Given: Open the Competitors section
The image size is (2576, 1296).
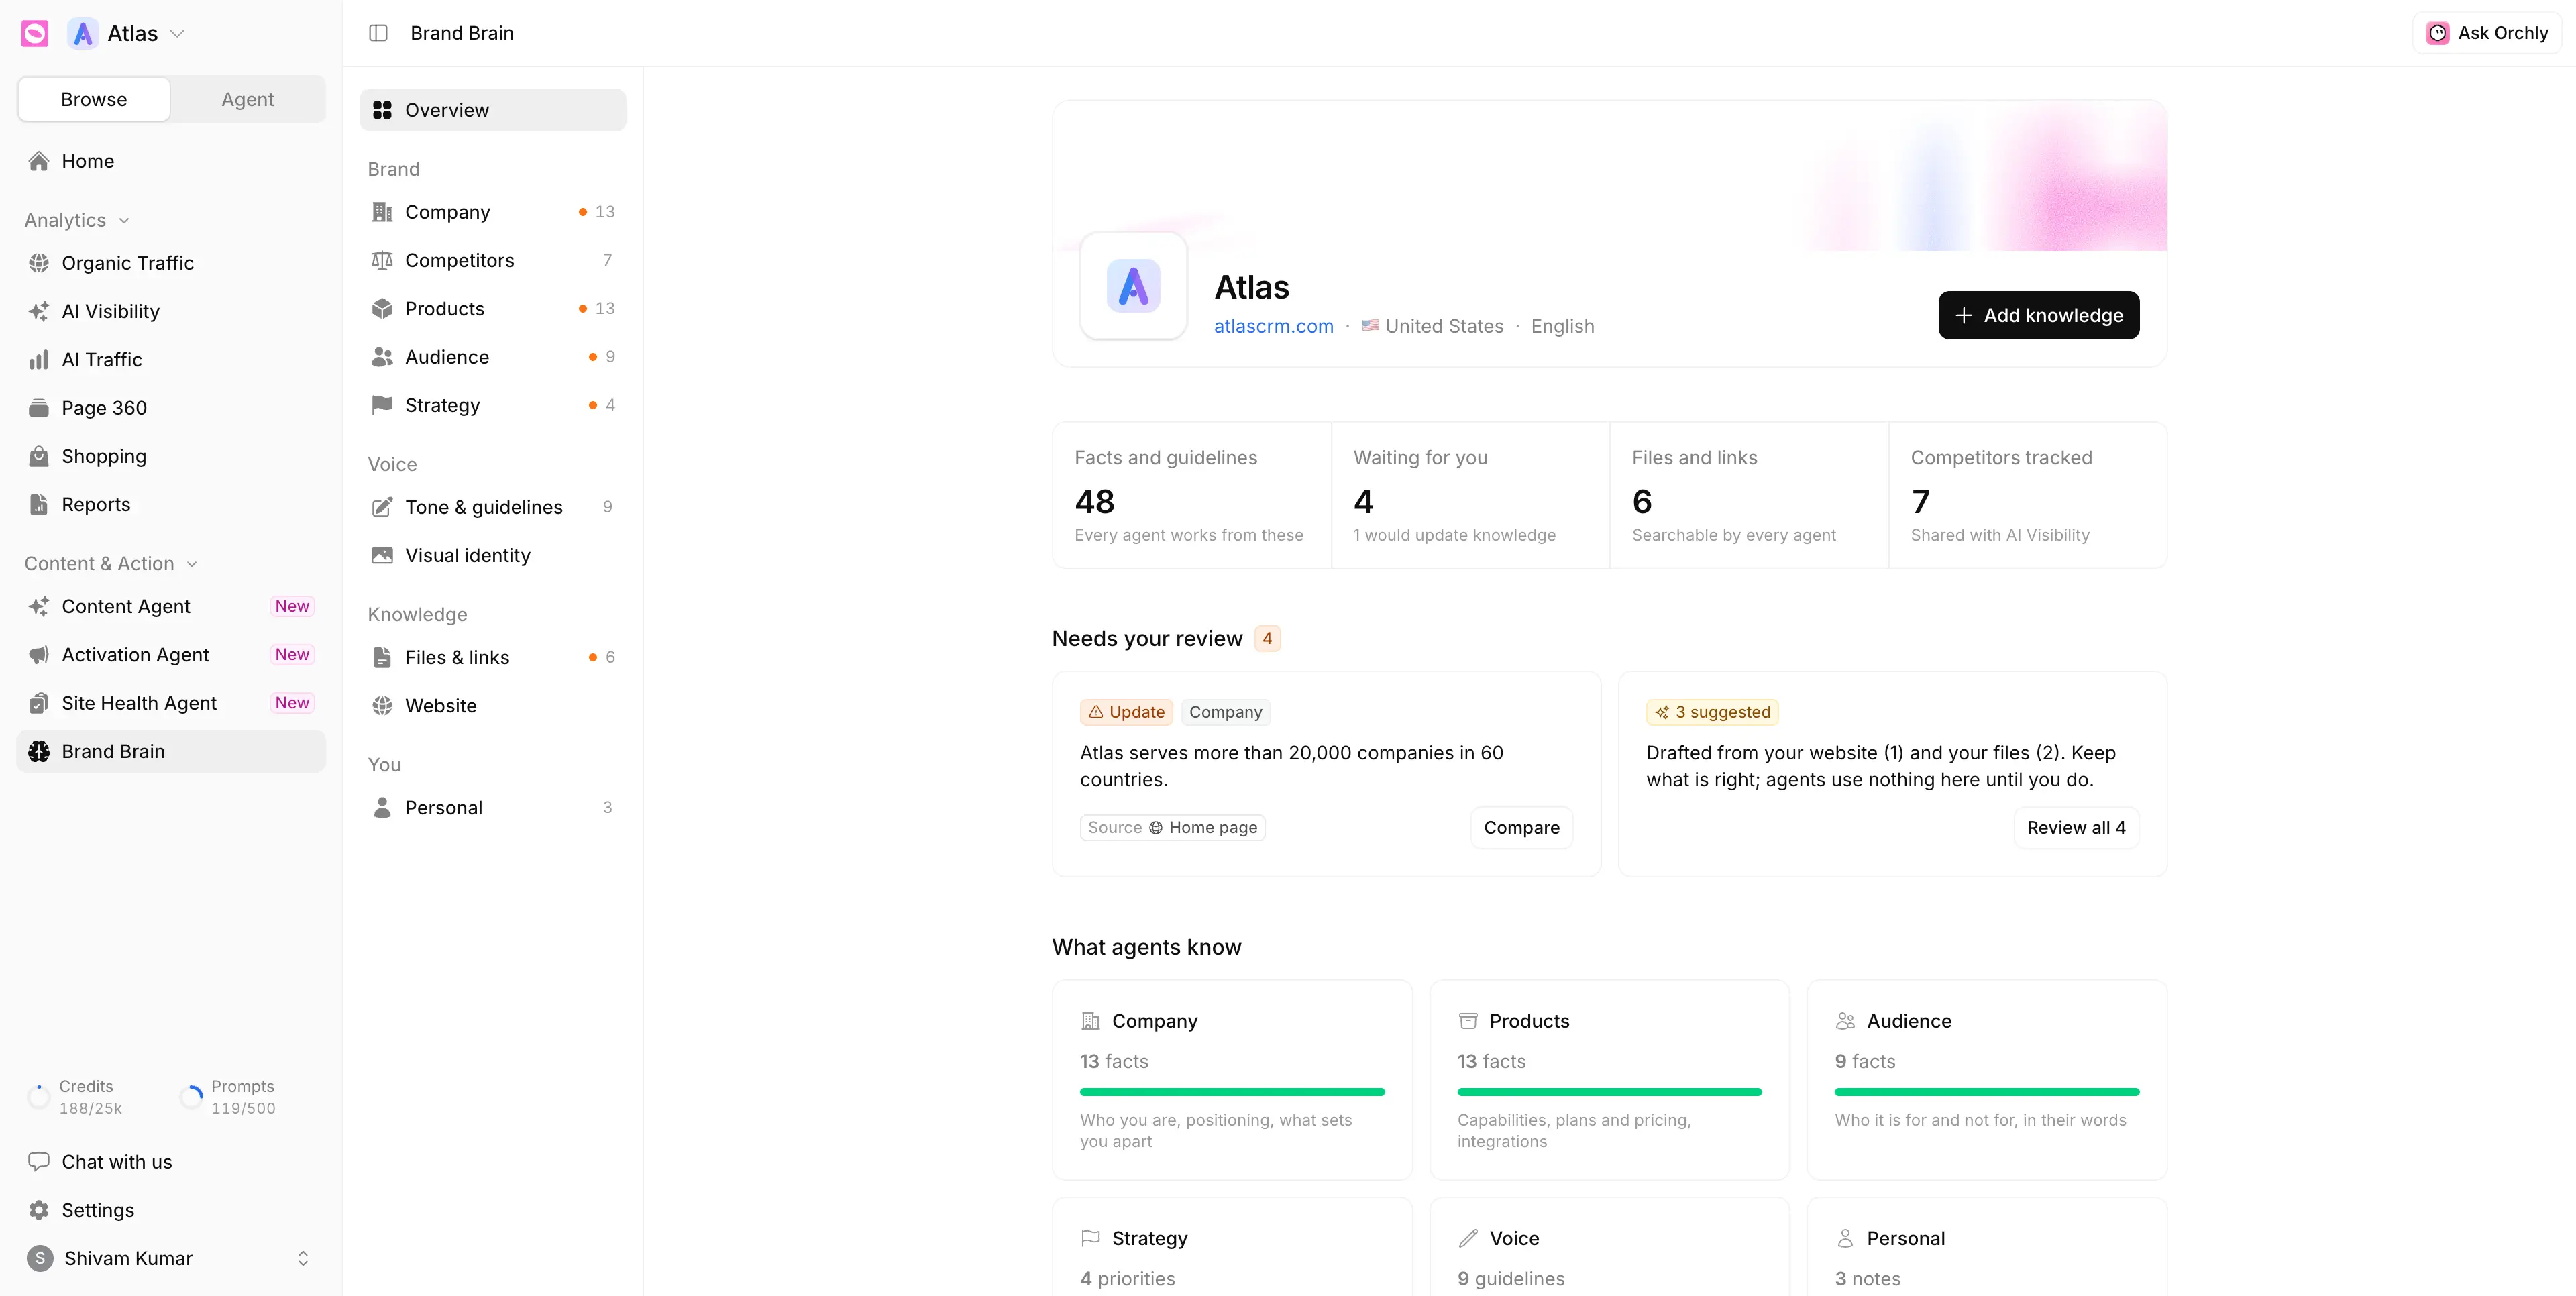Looking at the screenshot, I should (493, 260).
